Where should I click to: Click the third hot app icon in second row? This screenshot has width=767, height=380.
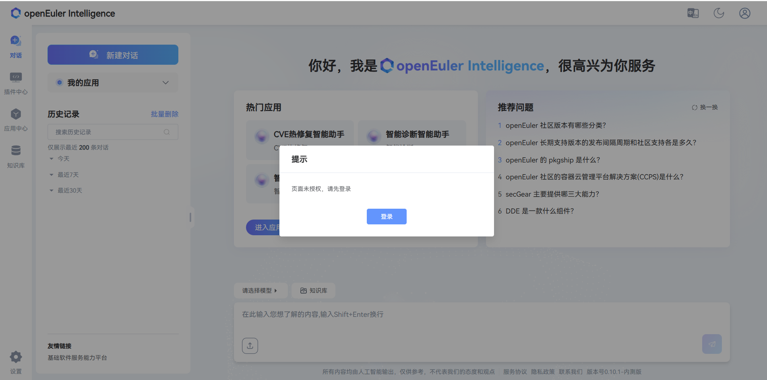click(x=262, y=180)
